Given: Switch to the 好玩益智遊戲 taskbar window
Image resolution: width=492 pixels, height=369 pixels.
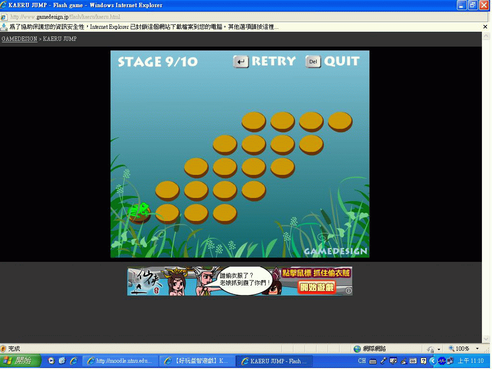Looking at the screenshot, I should [197, 361].
